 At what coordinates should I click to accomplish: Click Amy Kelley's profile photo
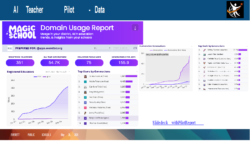click(85, 92)
